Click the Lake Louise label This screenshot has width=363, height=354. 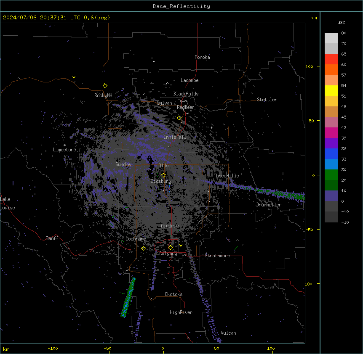pyautogui.click(x=8, y=203)
